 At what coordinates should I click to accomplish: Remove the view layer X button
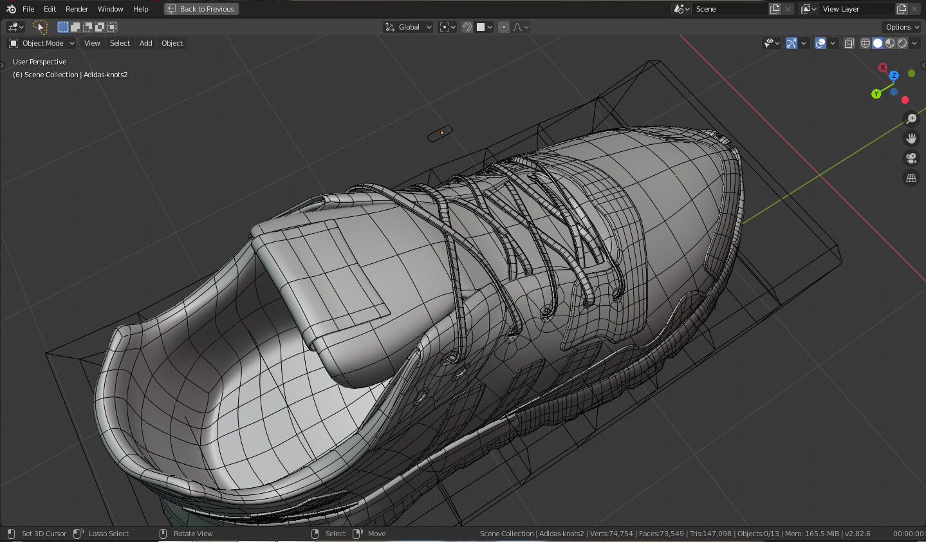click(914, 9)
